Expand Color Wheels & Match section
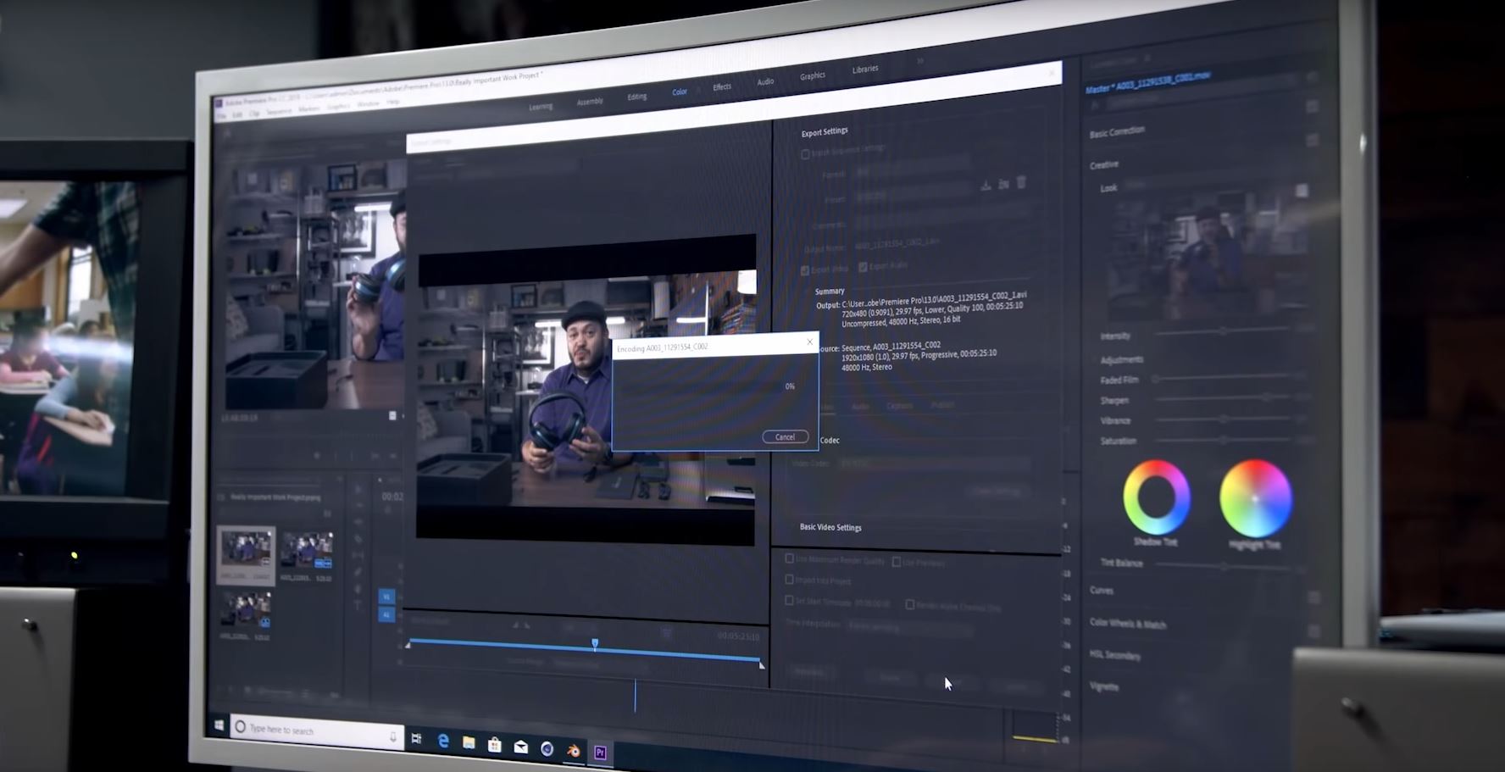Image resolution: width=1505 pixels, height=772 pixels. click(x=1128, y=623)
